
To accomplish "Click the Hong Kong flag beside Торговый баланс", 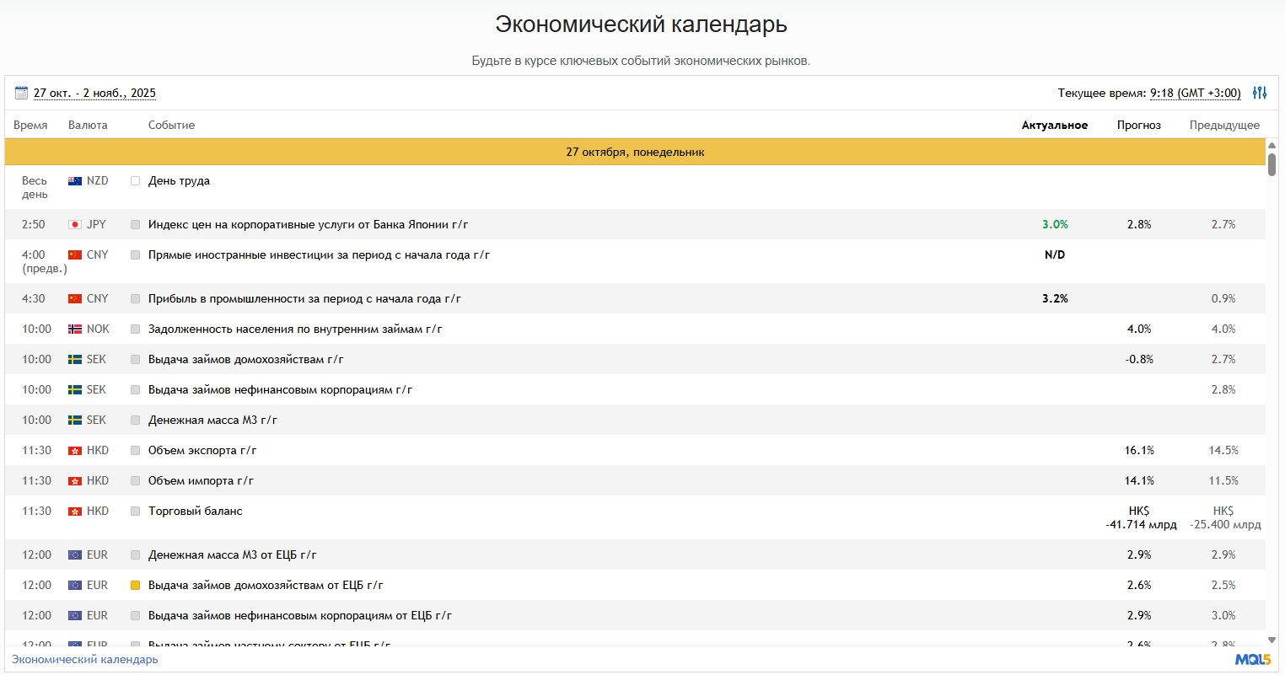I will (75, 512).
